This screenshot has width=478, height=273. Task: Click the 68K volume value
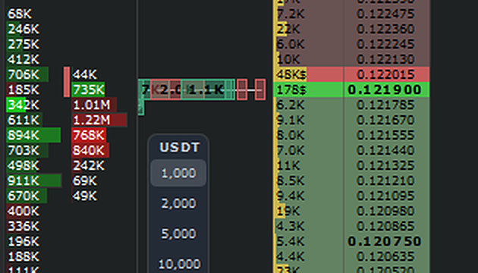20,14
